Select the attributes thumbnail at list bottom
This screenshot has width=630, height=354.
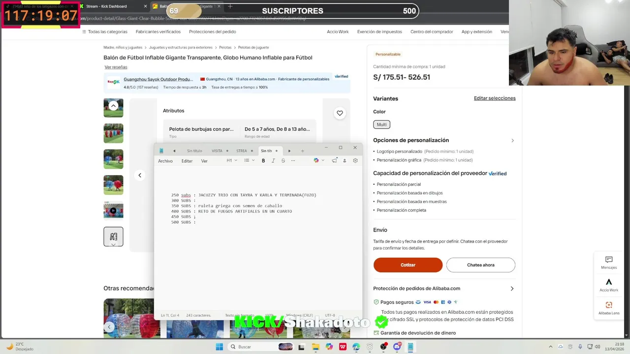113,236
